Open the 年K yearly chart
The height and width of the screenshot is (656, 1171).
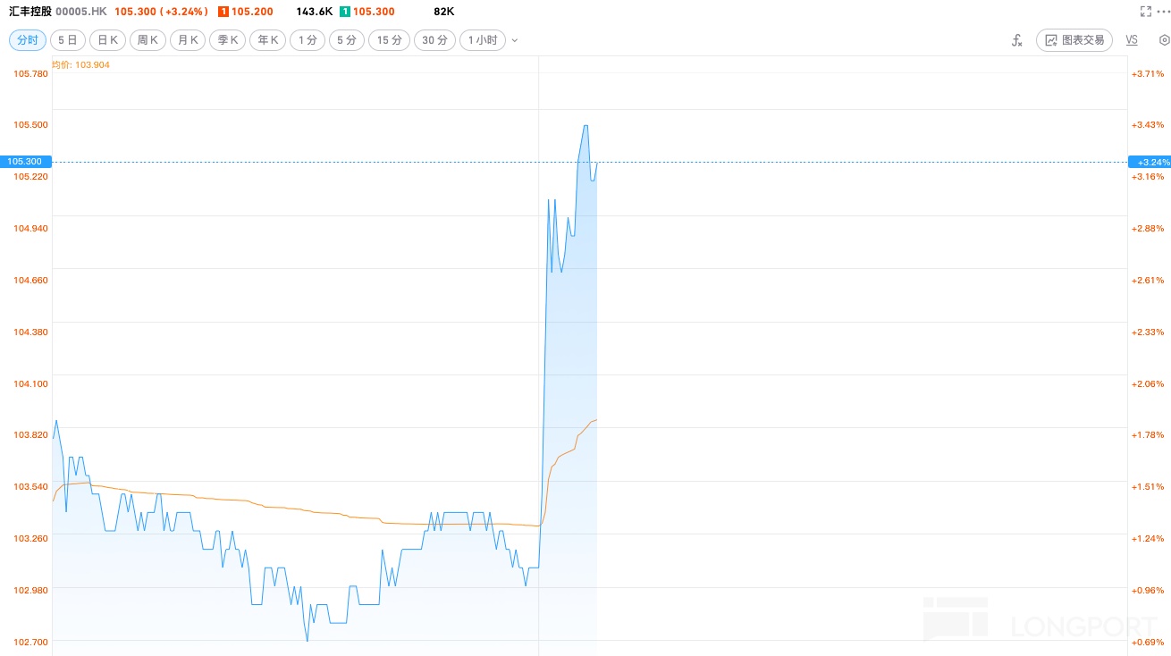[267, 40]
